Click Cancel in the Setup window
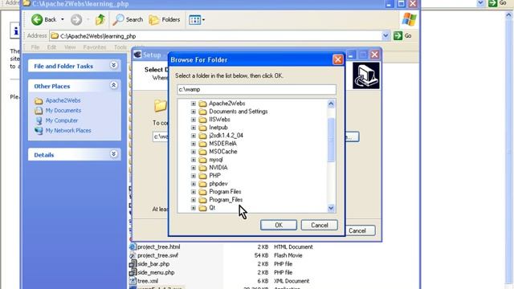The image size is (514, 289). pyautogui.click(x=357, y=230)
